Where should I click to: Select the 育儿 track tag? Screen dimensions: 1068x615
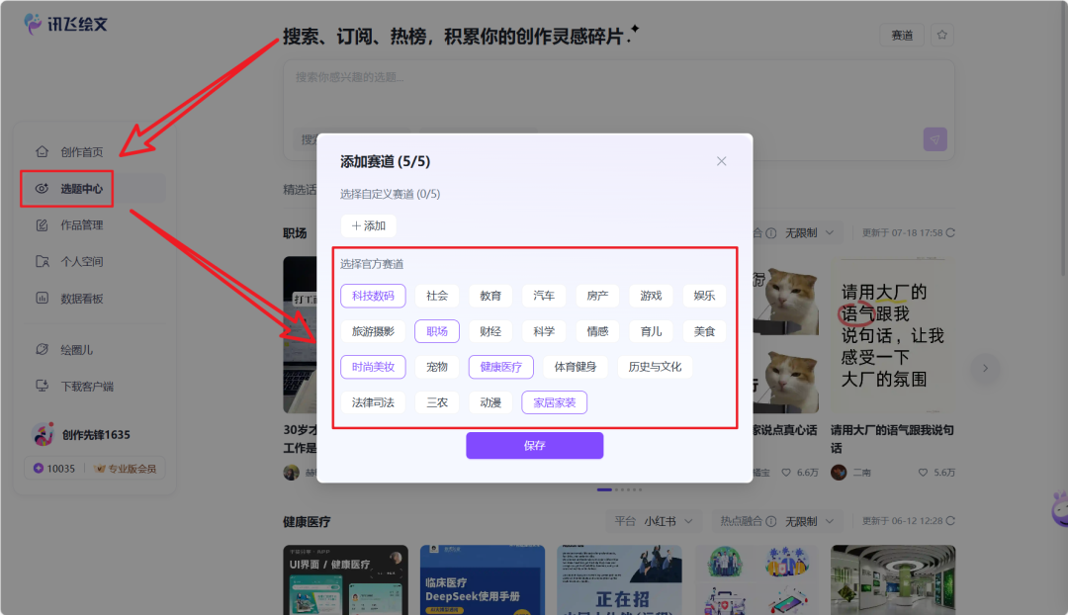(x=651, y=331)
